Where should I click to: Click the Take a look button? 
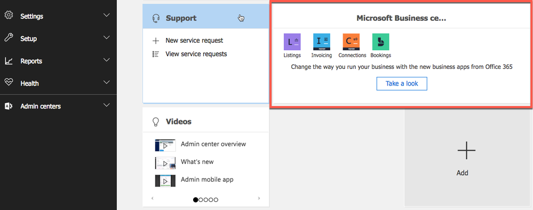tap(402, 84)
